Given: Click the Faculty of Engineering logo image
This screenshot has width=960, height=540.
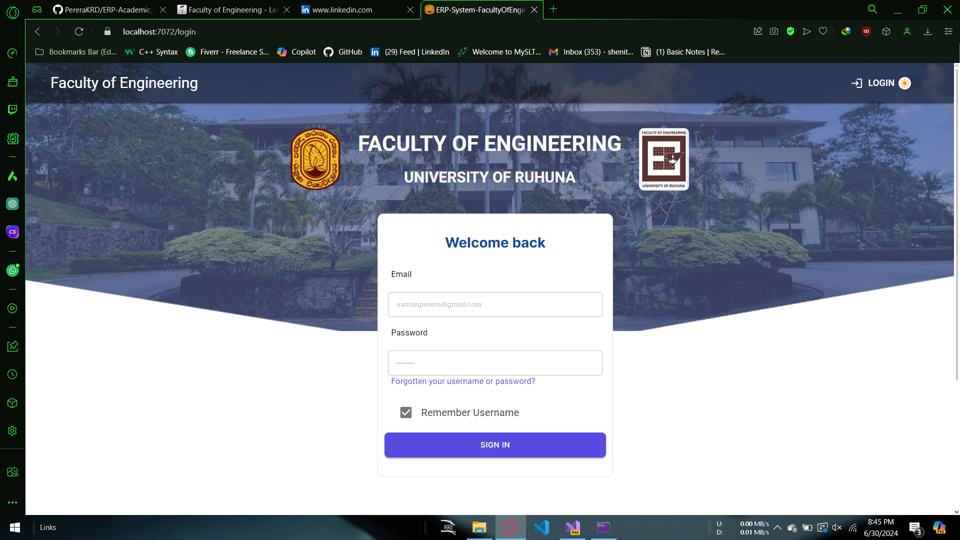Looking at the screenshot, I should click(664, 159).
